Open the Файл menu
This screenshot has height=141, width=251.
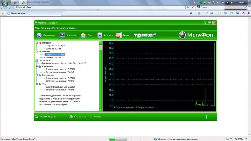pos(38,28)
